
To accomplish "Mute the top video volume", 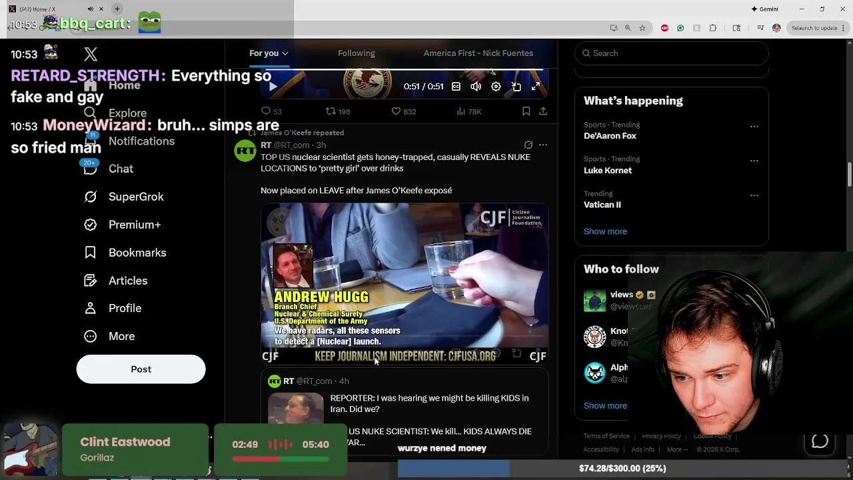I will click(476, 87).
